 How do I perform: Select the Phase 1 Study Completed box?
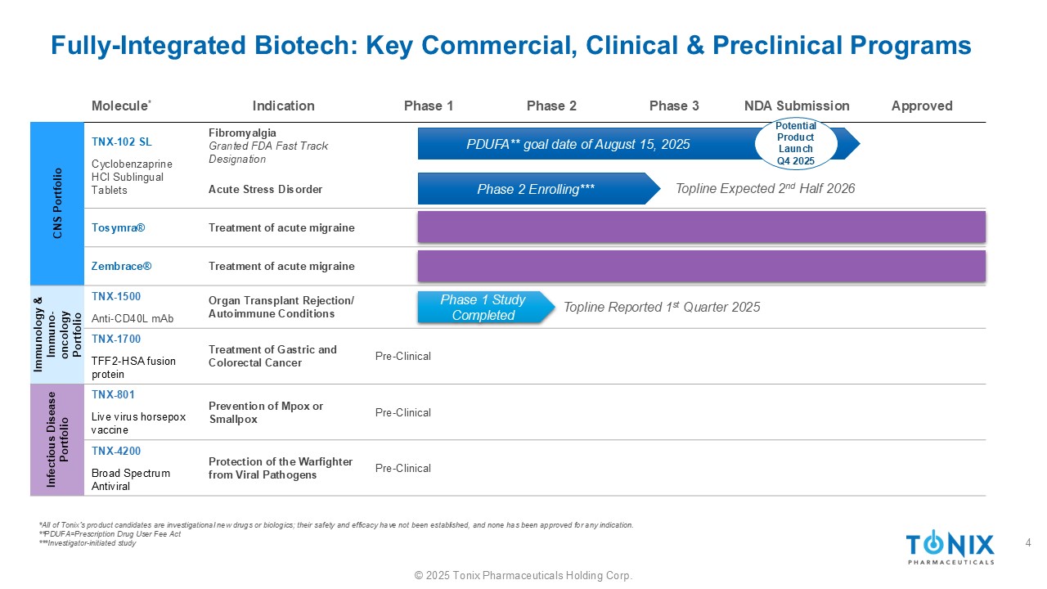click(483, 308)
